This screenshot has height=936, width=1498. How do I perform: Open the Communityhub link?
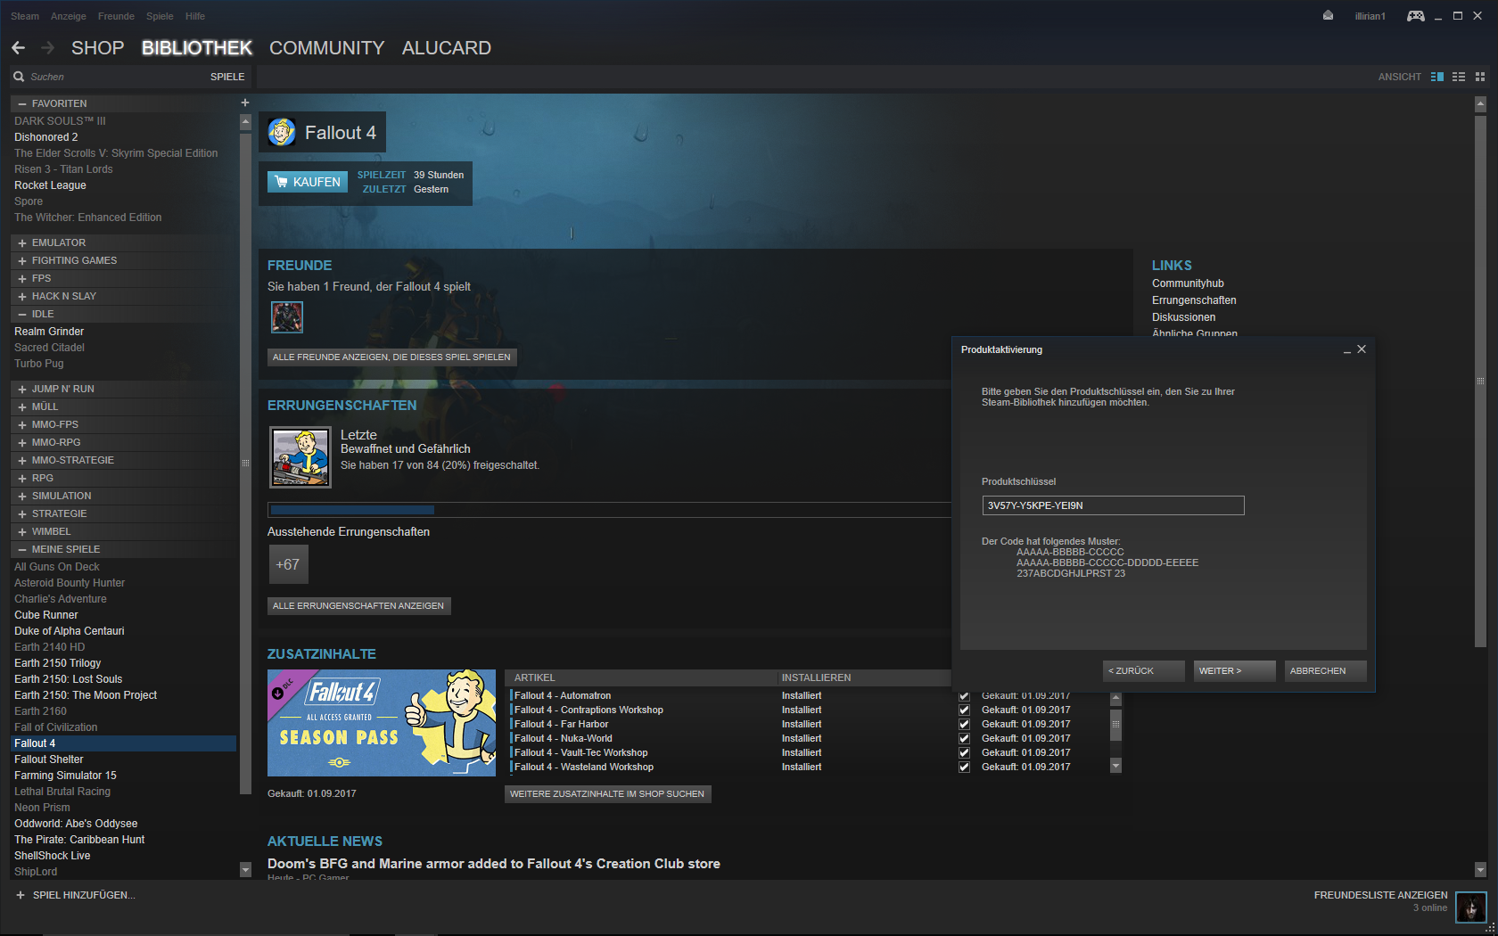[x=1188, y=283]
